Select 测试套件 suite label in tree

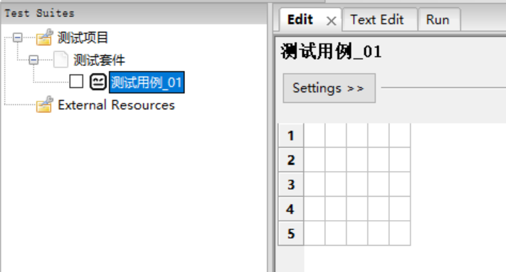[99, 60]
